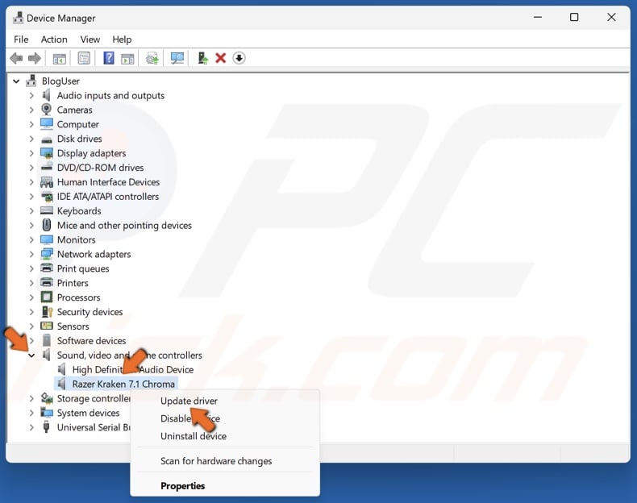The height and width of the screenshot is (503, 637).
Task: Expand the IDE ATA/ATAPI controllers category
Action: click(31, 197)
